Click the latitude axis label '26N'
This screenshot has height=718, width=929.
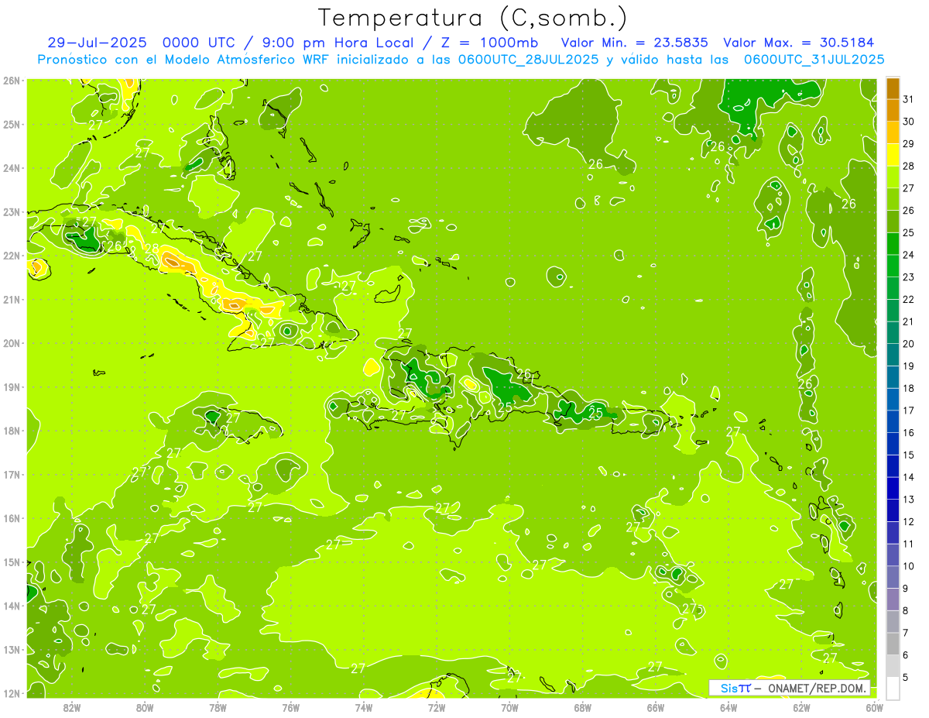[x=11, y=81]
